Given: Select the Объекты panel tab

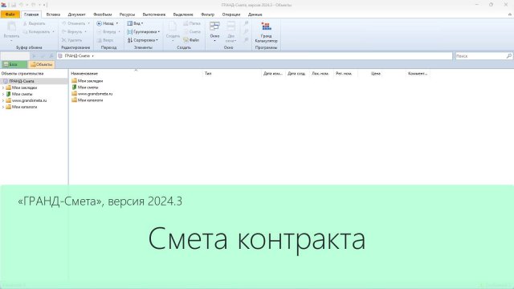Looking at the screenshot, I should (x=41, y=64).
